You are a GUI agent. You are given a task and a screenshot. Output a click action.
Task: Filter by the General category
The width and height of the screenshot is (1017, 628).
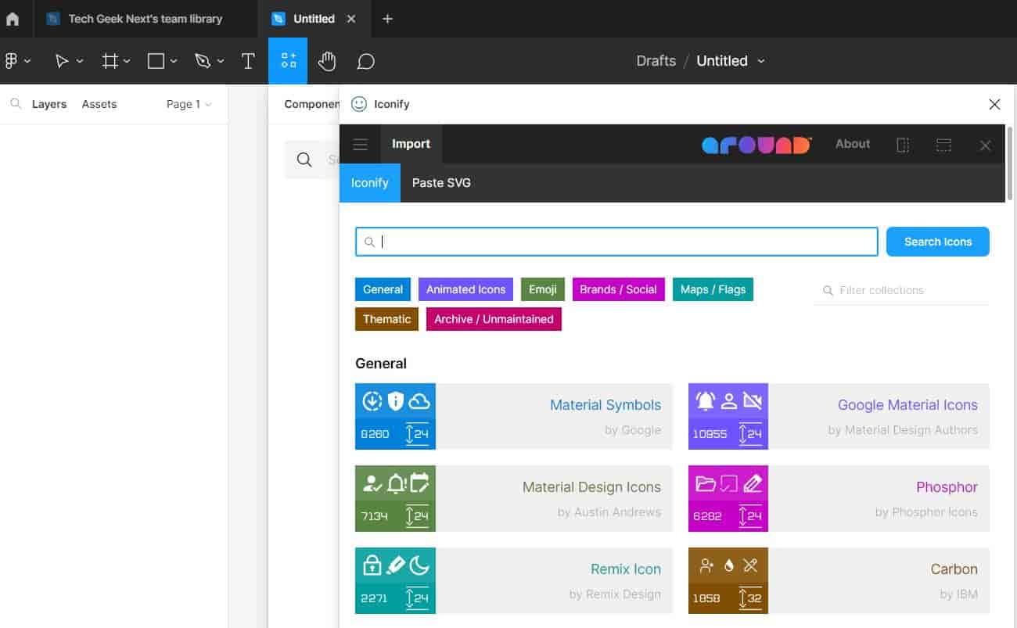pos(383,289)
